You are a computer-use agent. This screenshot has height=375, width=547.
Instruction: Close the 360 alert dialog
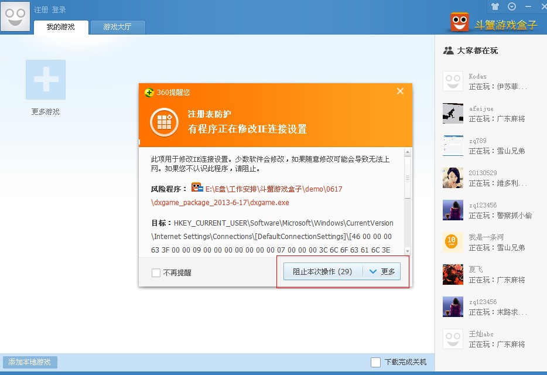(x=400, y=91)
